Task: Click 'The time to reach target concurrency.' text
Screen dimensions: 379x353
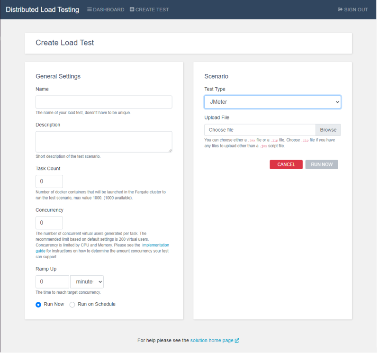Action: 68,292
